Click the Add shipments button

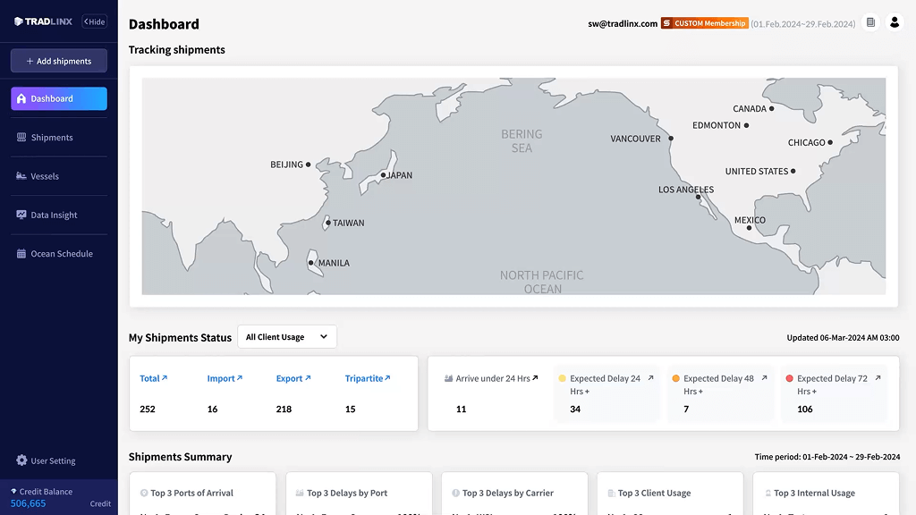59,61
